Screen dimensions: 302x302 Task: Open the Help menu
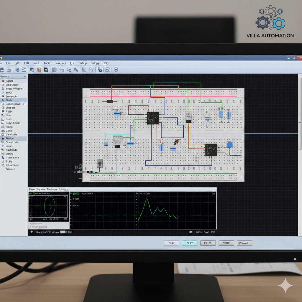pos(105,63)
